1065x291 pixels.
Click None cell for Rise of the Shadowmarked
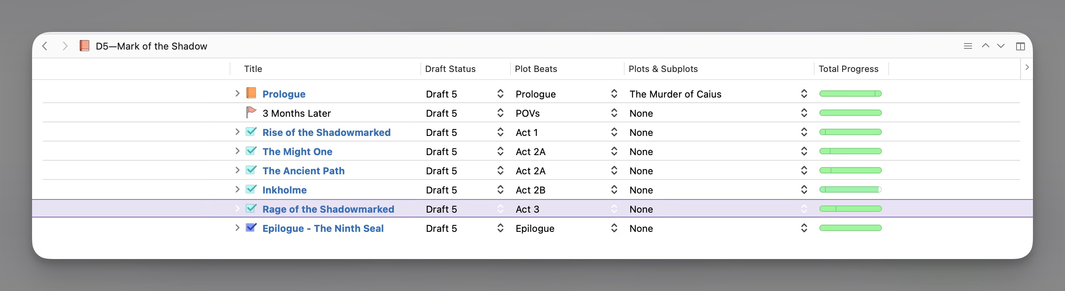(x=641, y=132)
